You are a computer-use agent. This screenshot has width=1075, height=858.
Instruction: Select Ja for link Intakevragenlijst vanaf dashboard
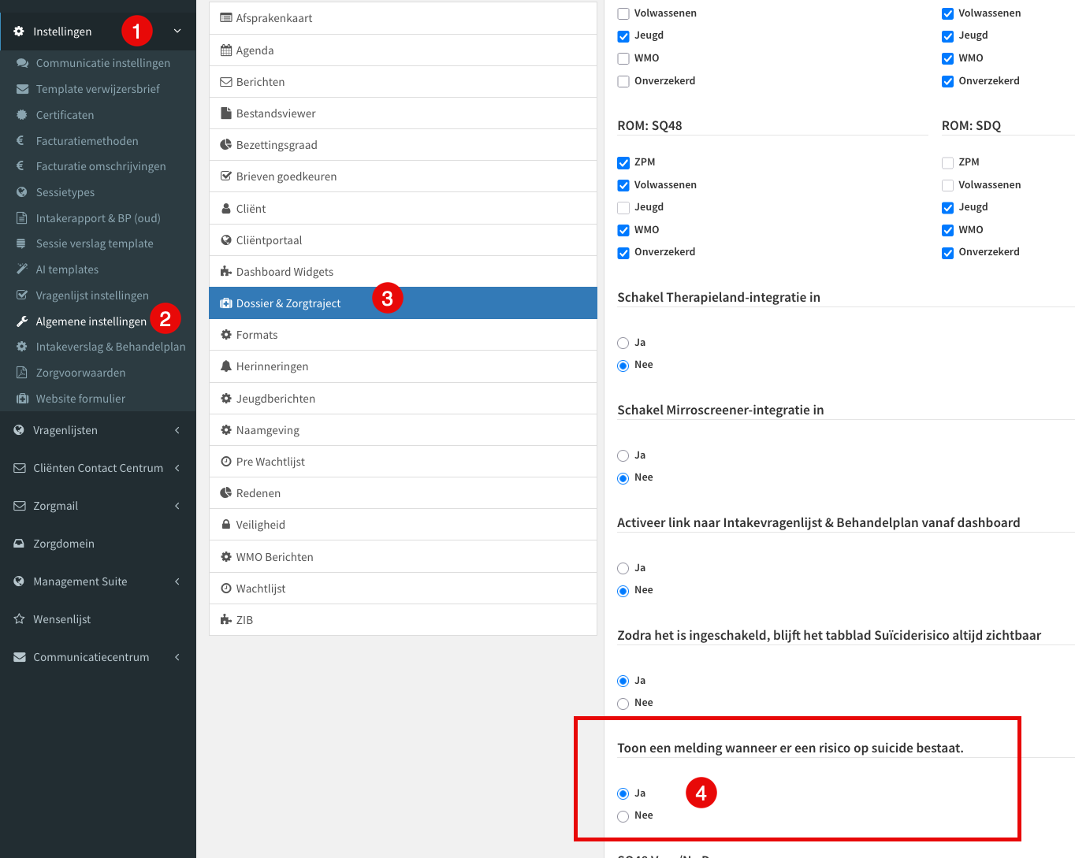click(623, 569)
